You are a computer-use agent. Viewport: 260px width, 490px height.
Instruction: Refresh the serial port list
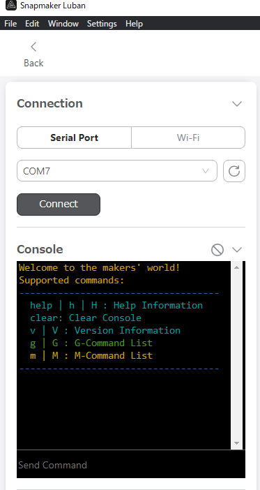234,171
